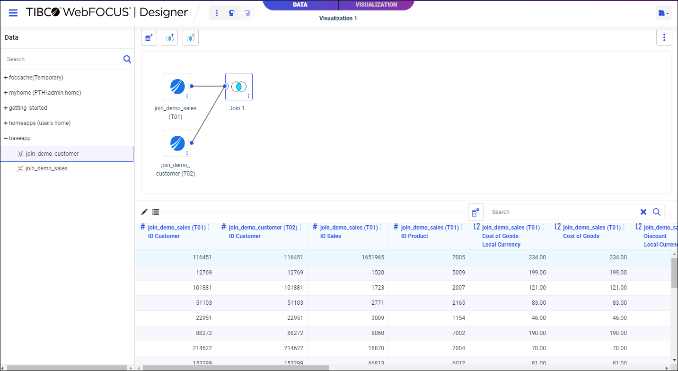Click sort arrows on ID Sales column
Screen dimensions: 678x371
[381, 228]
